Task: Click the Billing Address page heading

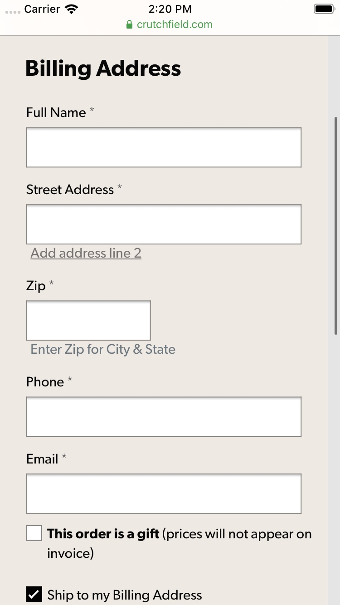Action: click(x=103, y=68)
